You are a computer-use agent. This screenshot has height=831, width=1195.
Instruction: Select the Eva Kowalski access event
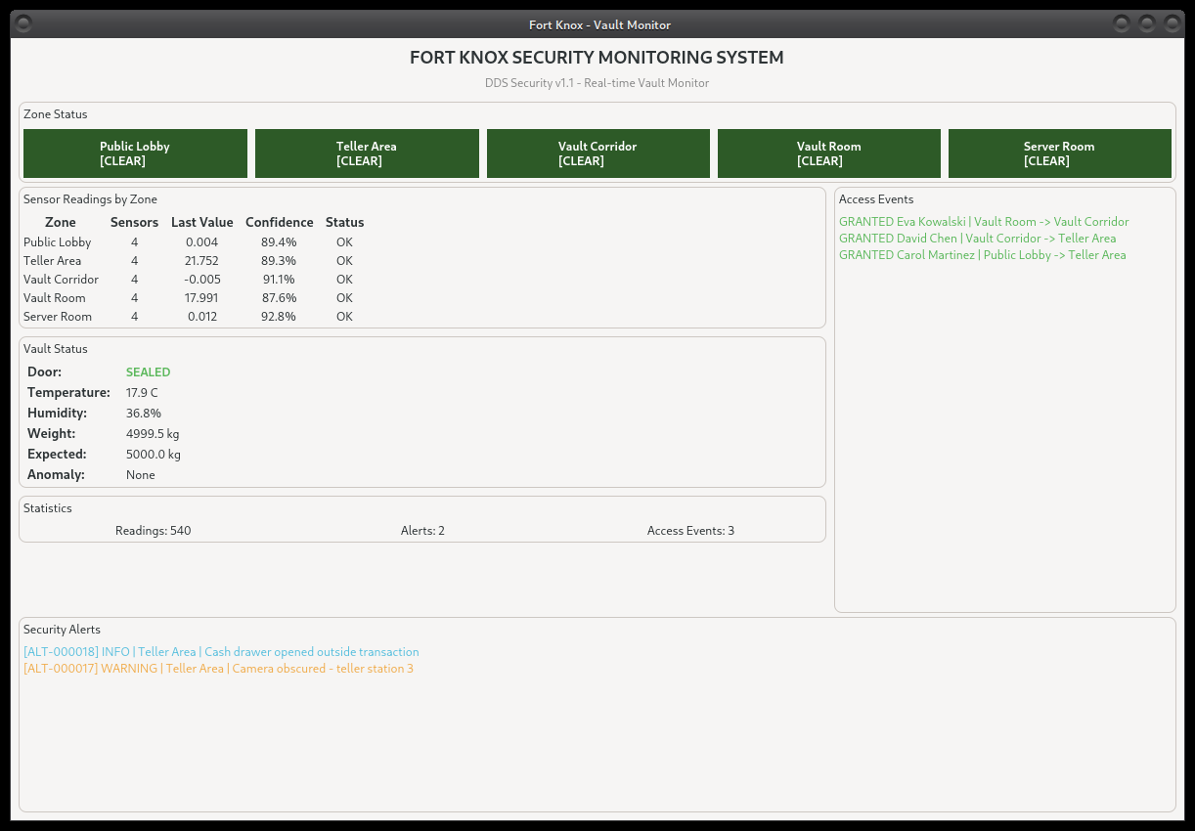[983, 222]
